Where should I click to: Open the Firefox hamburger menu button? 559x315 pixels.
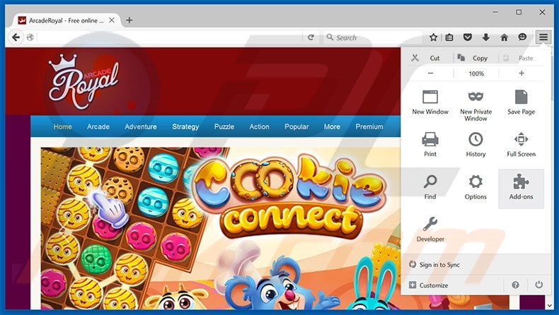coord(543,37)
